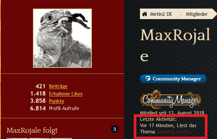Open the Beiträge link
Viewport: 217px width, 139px height.
(58, 86)
